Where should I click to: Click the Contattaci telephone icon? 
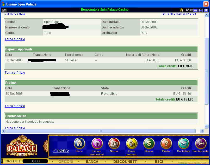pos(183,143)
